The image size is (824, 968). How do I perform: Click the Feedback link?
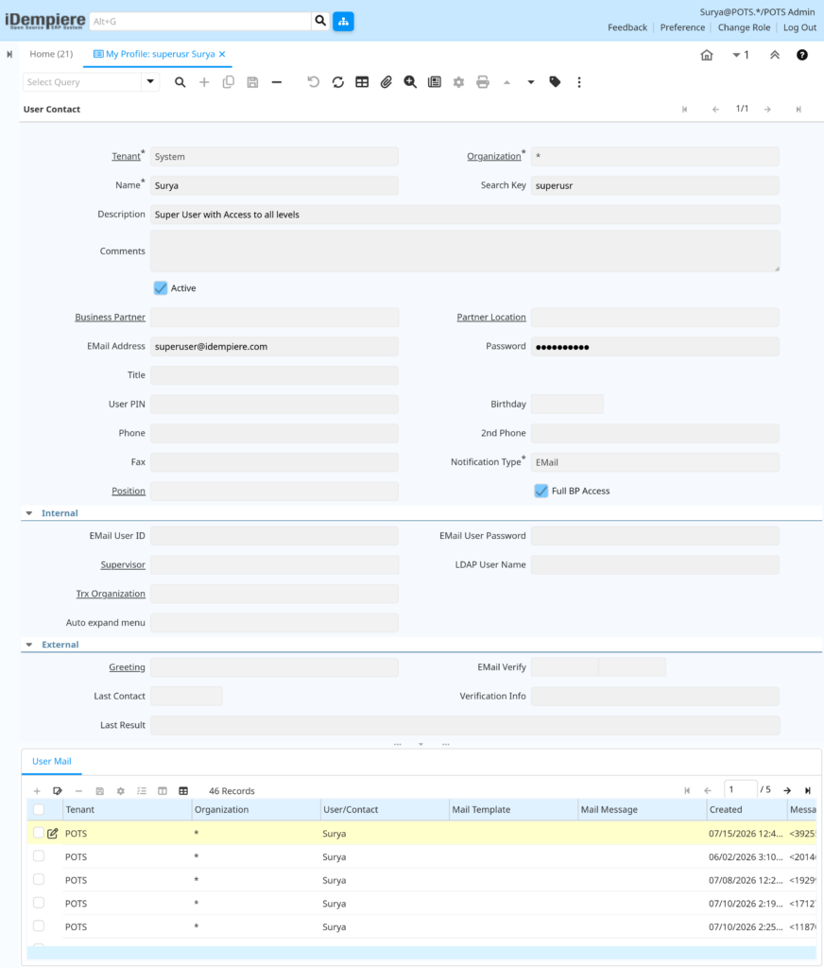coord(627,27)
